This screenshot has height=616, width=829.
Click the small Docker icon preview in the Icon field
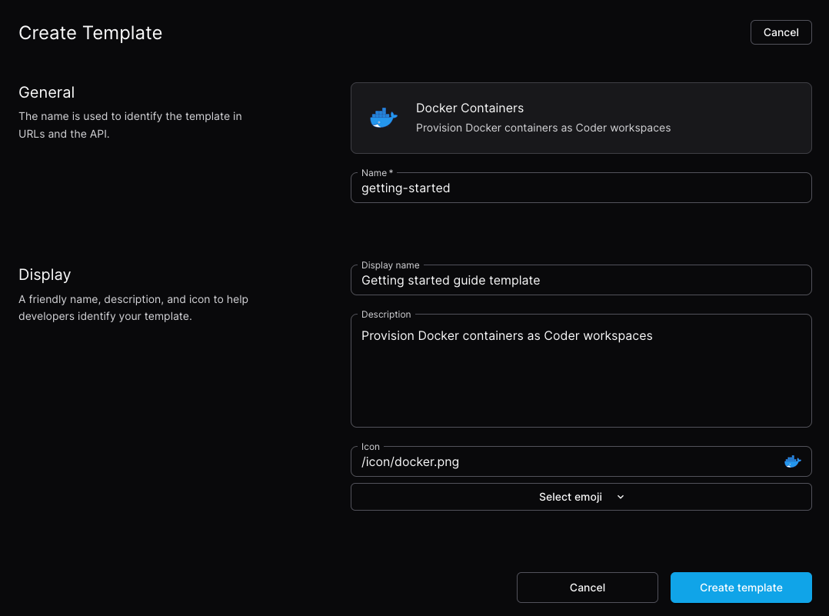792,461
